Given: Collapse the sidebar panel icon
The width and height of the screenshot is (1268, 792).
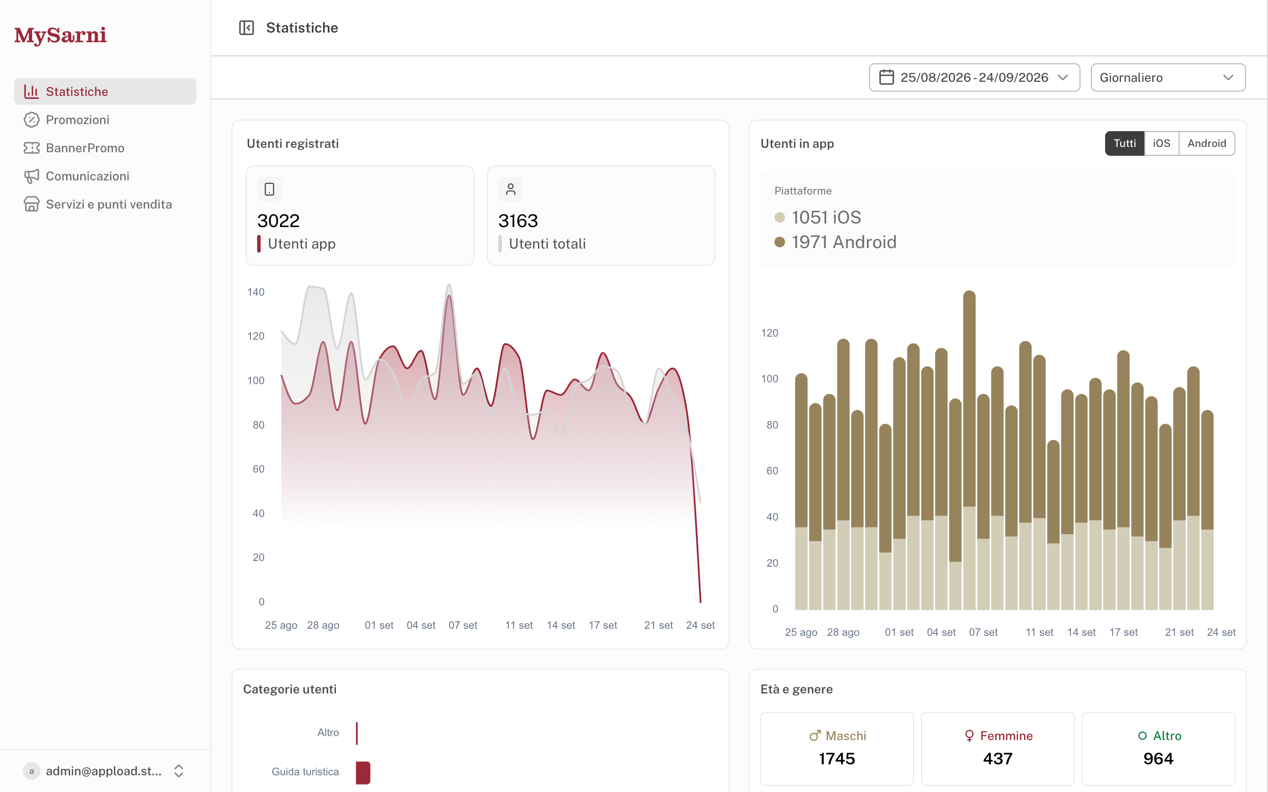Looking at the screenshot, I should [x=246, y=28].
